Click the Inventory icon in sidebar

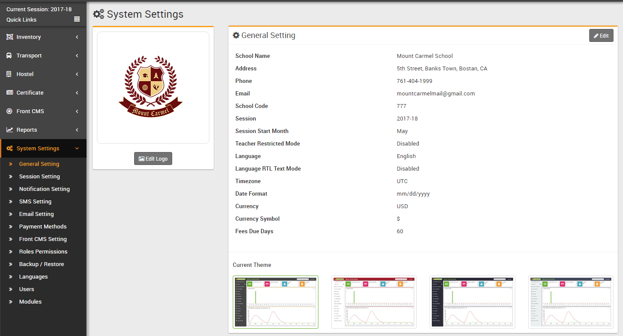click(10, 37)
